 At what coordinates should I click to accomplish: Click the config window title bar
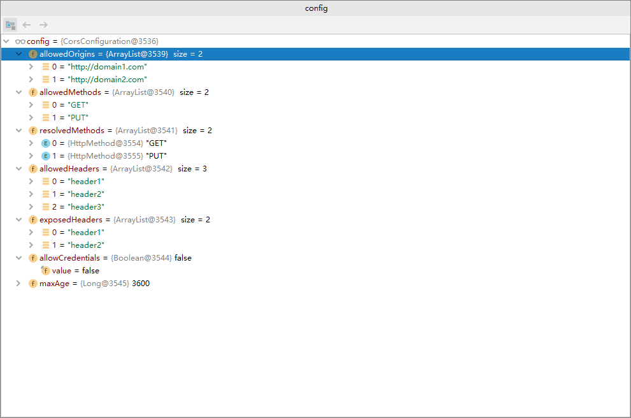tap(316, 8)
